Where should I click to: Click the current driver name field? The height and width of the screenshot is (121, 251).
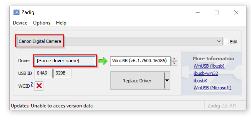65,61
